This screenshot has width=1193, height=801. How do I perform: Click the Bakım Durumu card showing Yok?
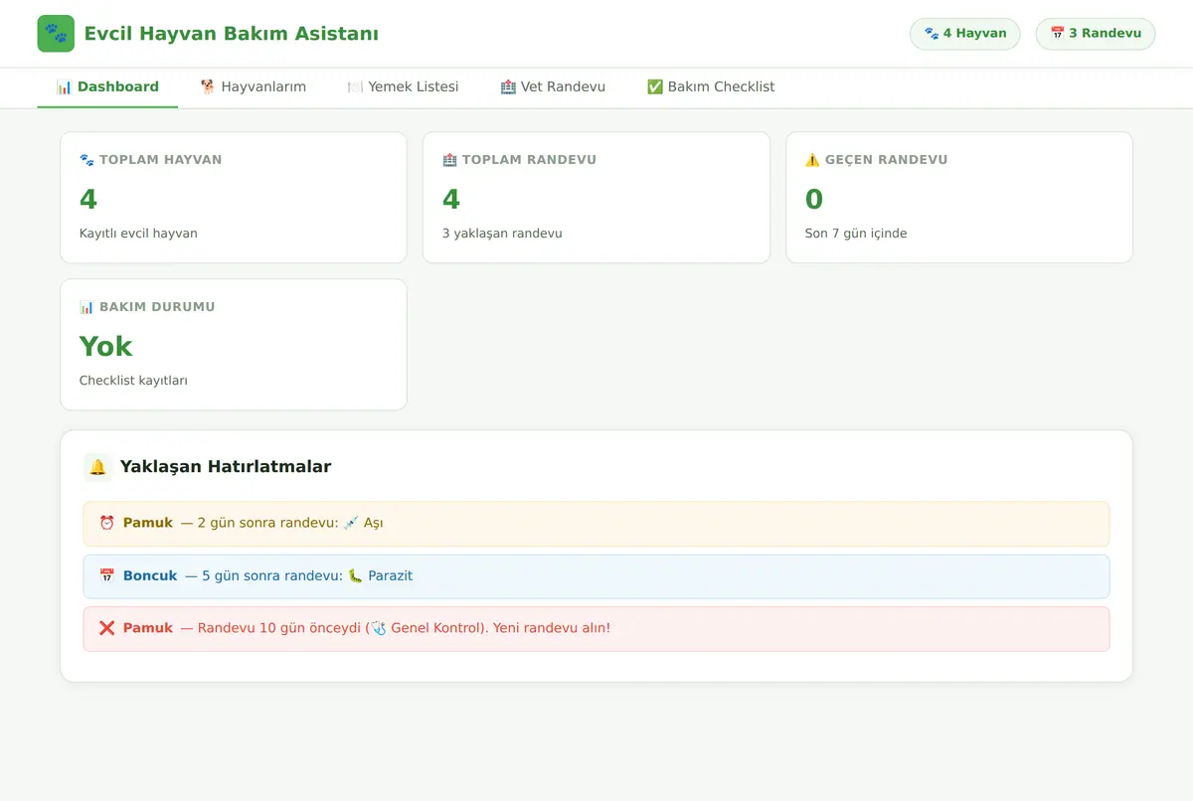click(234, 345)
